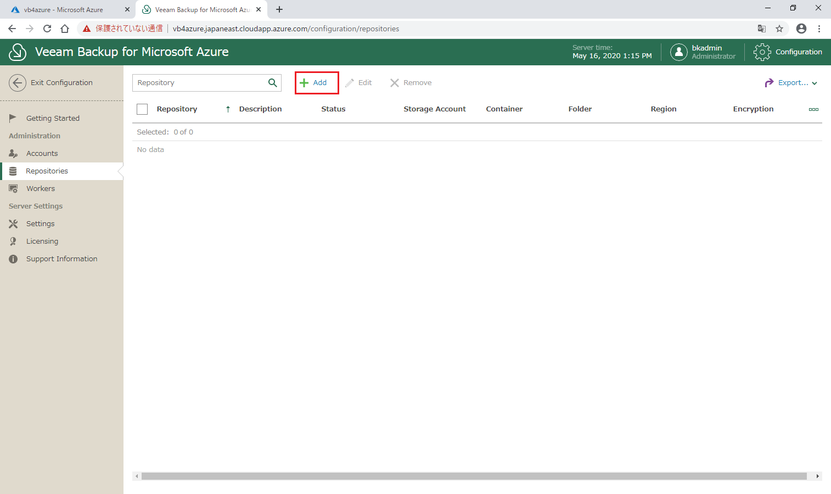The image size is (831, 494).
Task: Click the Support Information info icon
Action: 13,259
